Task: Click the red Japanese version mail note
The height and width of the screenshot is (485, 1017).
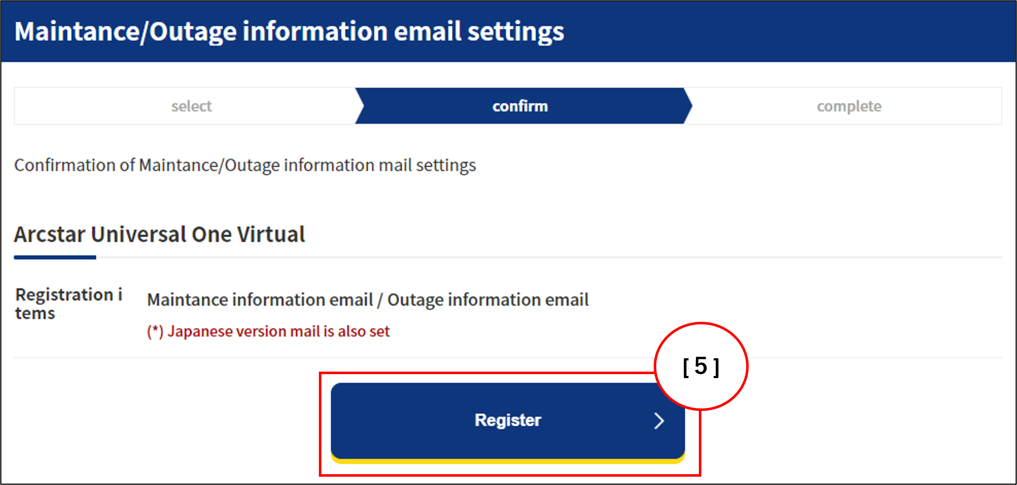Action: (278, 331)
